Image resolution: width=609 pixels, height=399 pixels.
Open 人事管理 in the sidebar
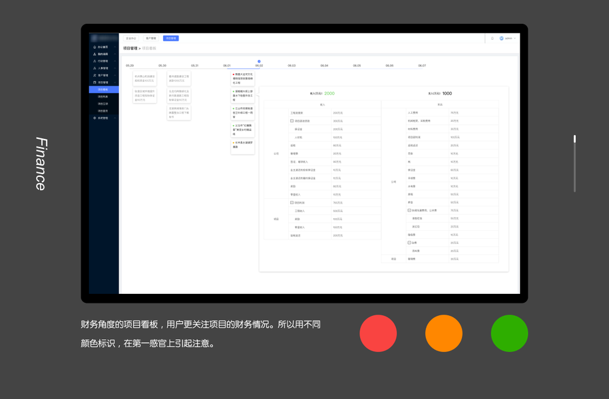point(103,68)
